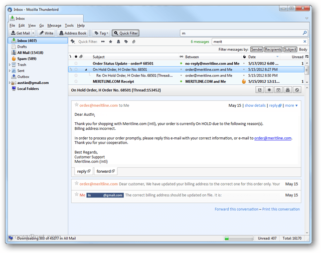Screen dimensions: 321x253
Task: Compose a new message with Write
Action: tap(46, 33)
